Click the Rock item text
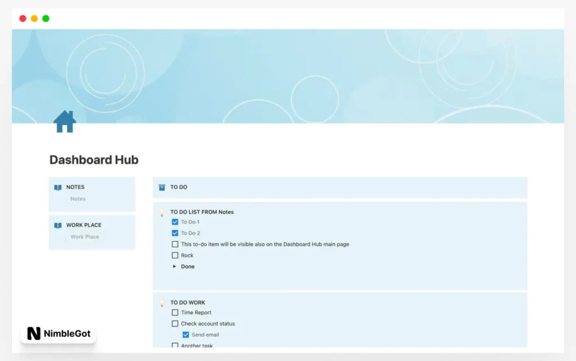576x361 pixels. pyautogui.click(x=187, y=255)
